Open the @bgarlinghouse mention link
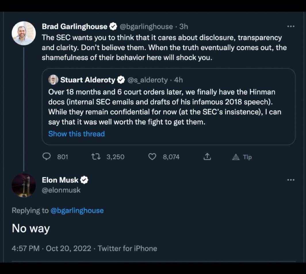 coord(77,210)
